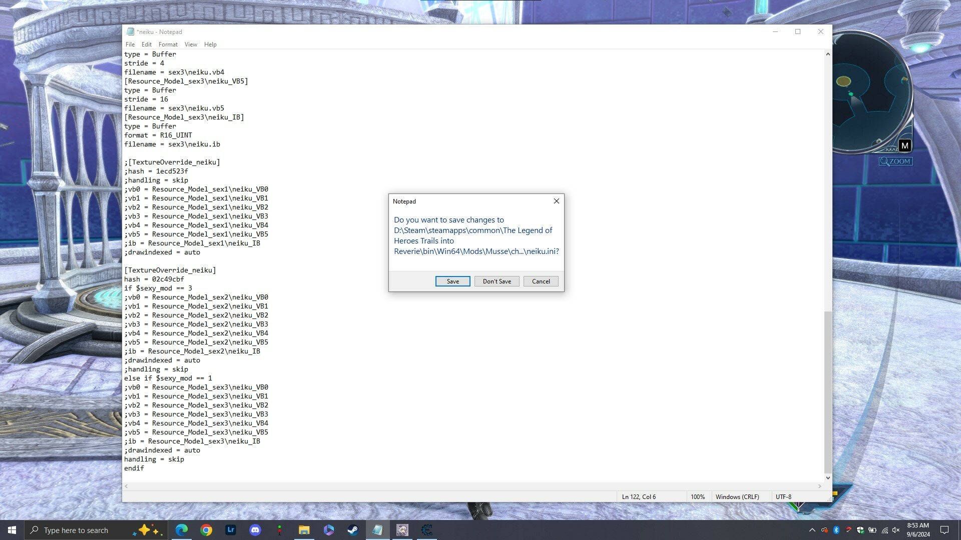Viewport: 961px width, 540px height.
Task: Click the M map key icon in game
Action: click(905, 145)
